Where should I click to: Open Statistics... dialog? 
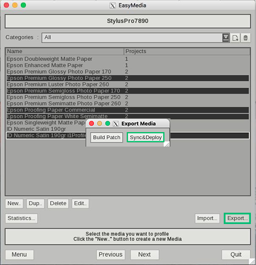[22, 218]
